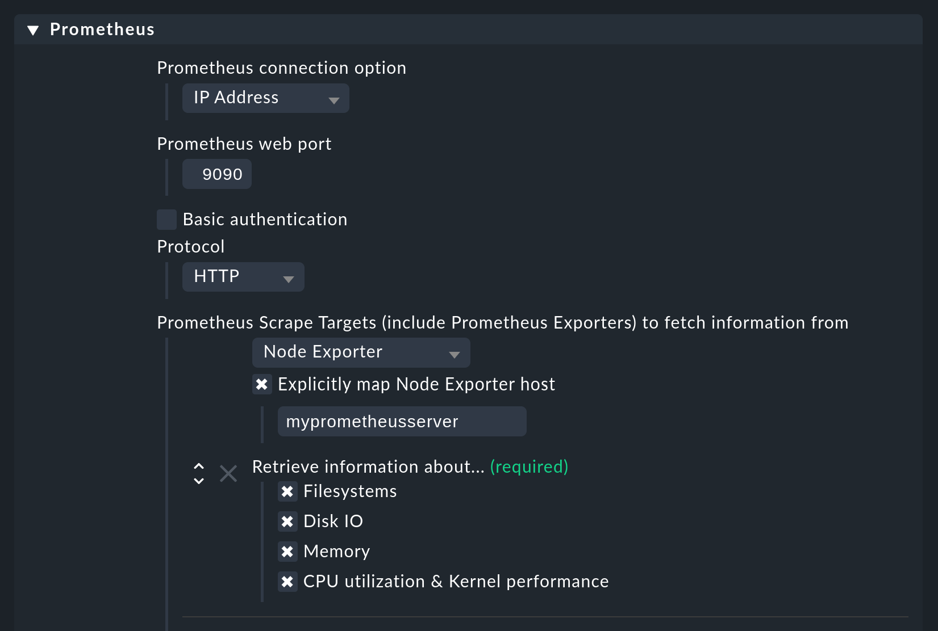Click the Prometheus section title

(x=102, y=30)
